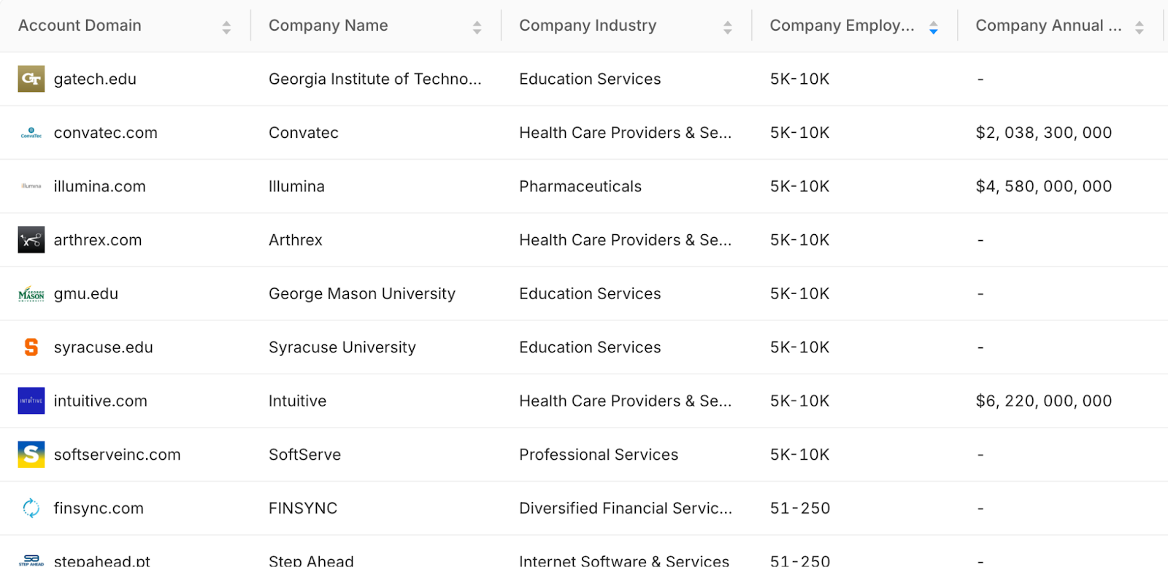Switch sort direction on Company Employees column
This screenshot has width=1168, height=567.
(x=934, y=26)
